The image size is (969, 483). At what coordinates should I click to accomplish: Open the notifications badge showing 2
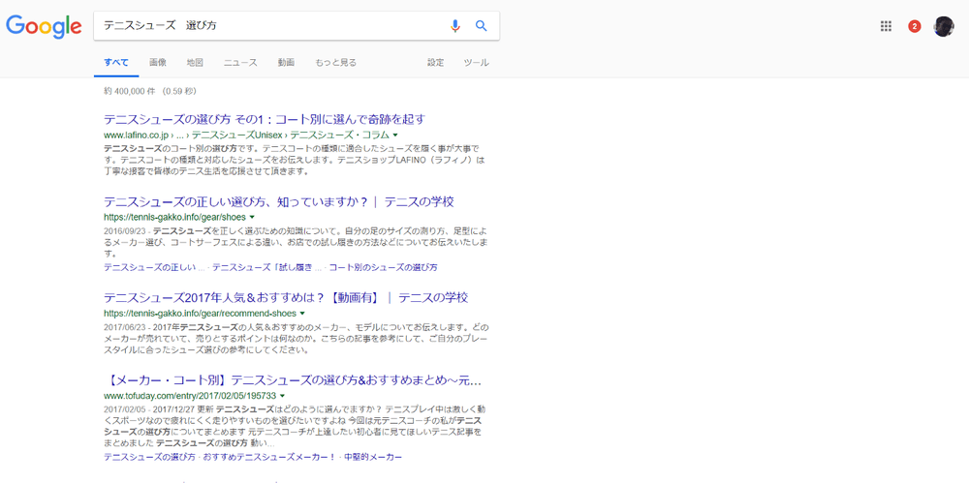(x=915, y=26)
